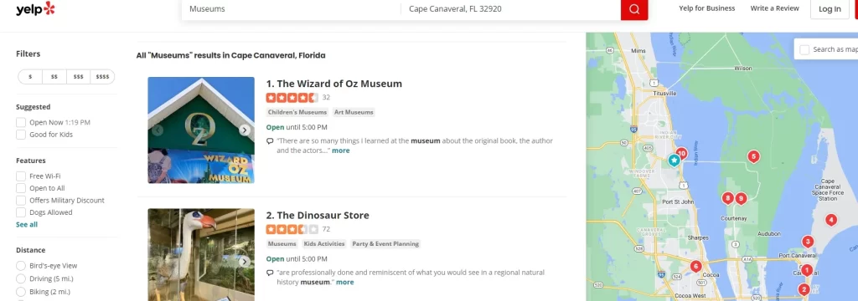
Task: Toggle the Search as map moves checkbox
Action: (804, 49)
